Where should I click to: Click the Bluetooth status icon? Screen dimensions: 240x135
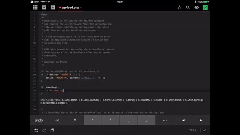click(x=195, y=2)
